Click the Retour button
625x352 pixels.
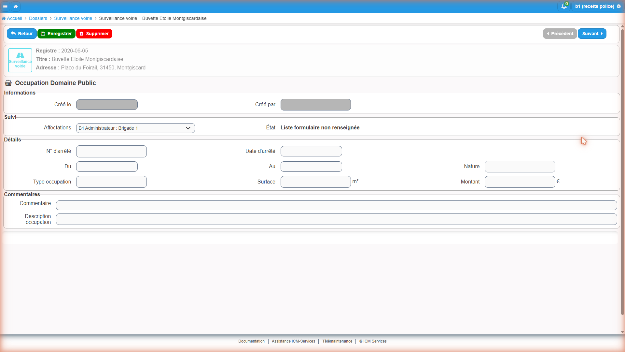point(22,34)
